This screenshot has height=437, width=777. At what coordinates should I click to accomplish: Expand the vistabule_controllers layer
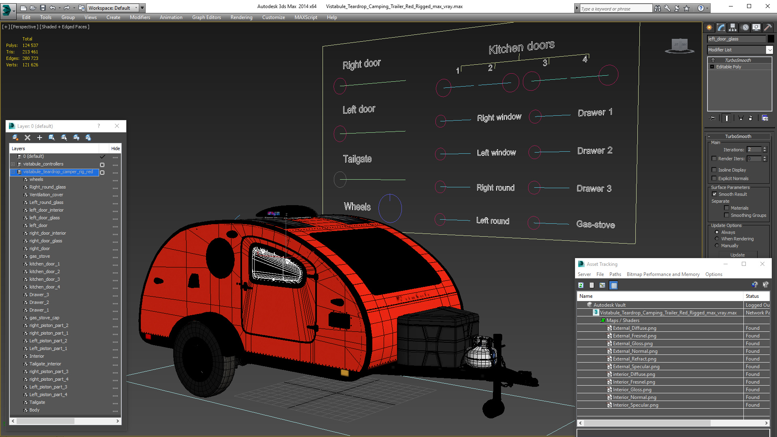(x=13, y=164)
